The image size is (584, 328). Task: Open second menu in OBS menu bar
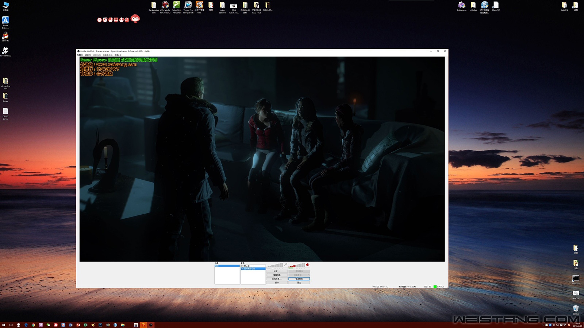[88, 55]
